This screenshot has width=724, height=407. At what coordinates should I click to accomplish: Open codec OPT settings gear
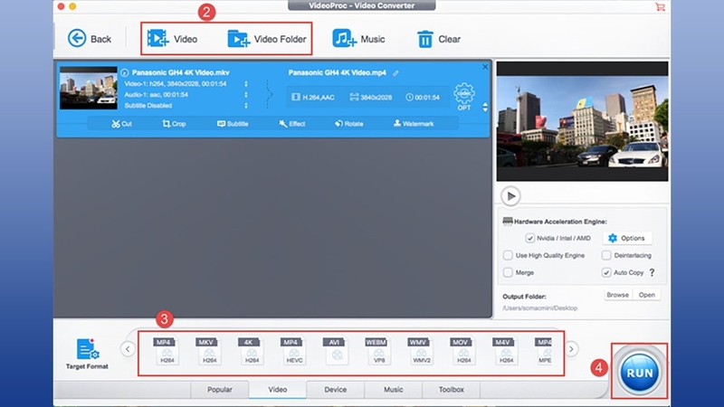pos(464,97)
